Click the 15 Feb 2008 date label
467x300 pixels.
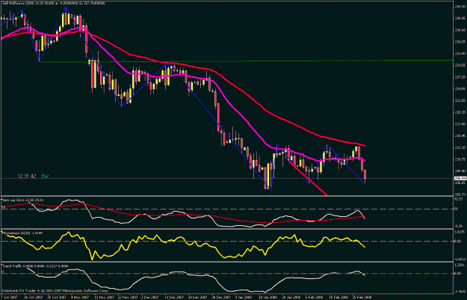tap(339, 297)
